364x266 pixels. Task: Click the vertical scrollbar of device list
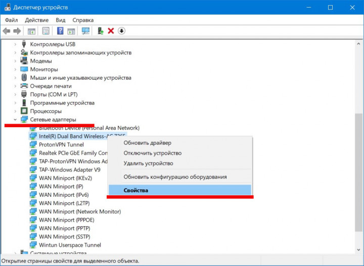point(359,151)
